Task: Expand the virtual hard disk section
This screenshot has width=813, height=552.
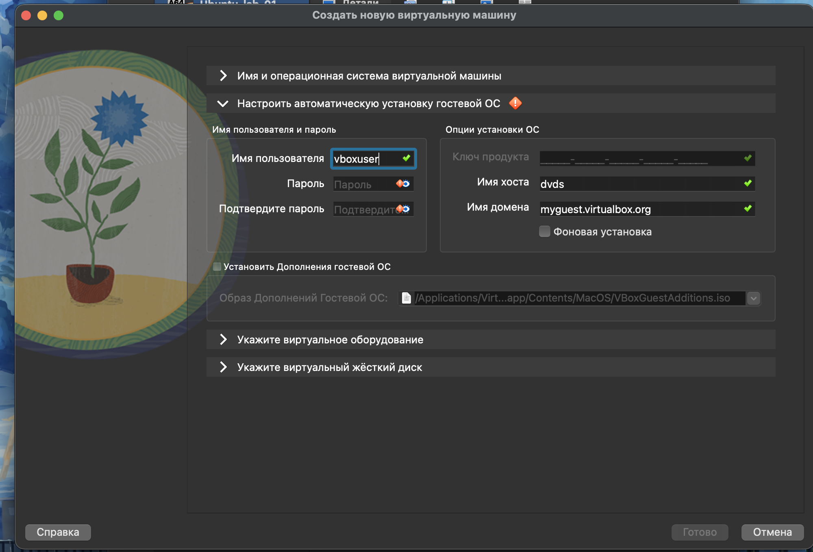Action: pyautogui.click(x=491, y=367)
